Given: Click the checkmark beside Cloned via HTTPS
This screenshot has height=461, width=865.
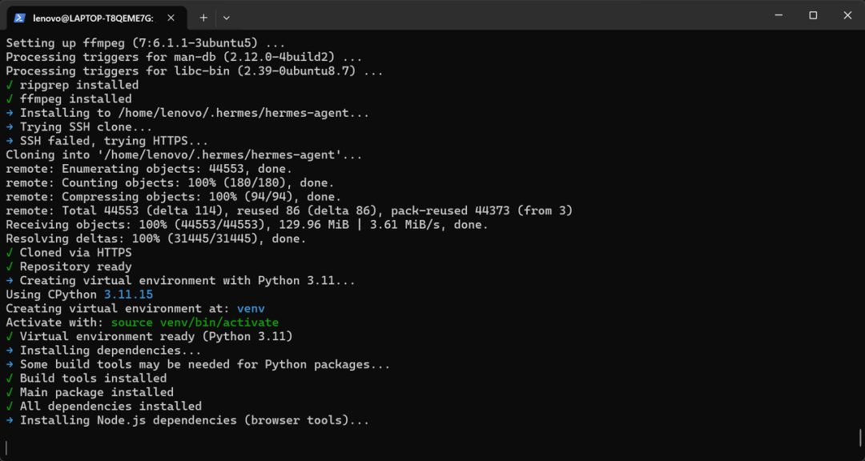Looking at the screenshot, I should (10, 253).
